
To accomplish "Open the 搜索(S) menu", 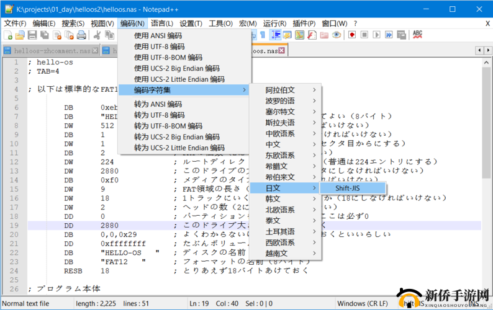I will (x=73, y=24).
